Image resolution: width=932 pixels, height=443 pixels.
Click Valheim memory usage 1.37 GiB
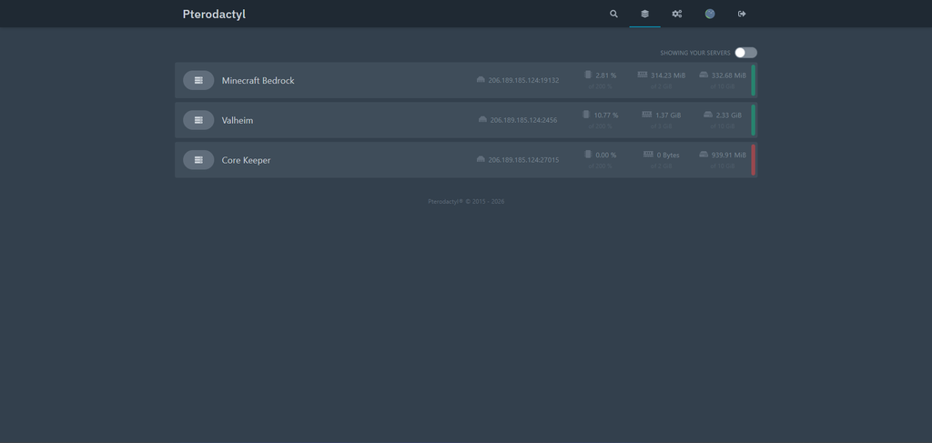coord(668,116)
